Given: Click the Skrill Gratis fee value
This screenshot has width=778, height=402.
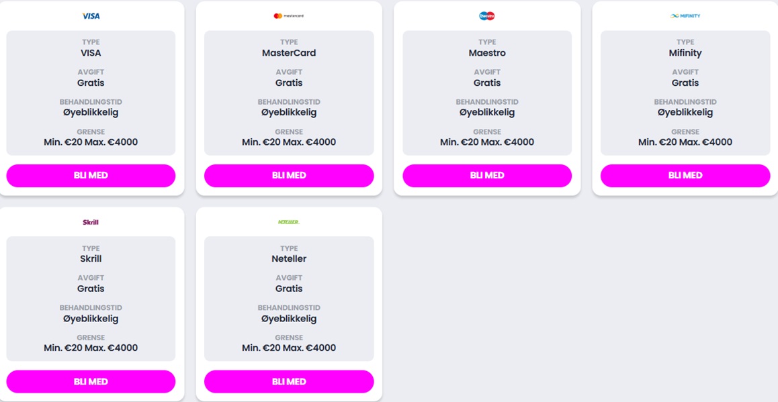Looking at the screenshot, I should (x=91, y=289).
